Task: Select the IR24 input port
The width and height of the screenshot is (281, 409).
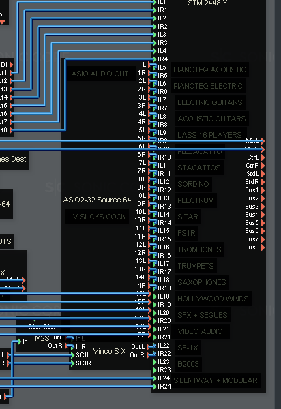Action: 154,387
